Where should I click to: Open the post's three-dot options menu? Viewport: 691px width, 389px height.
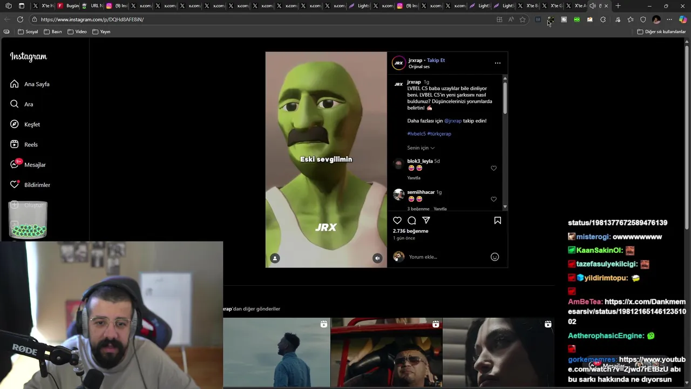click(x=498, y=63)
